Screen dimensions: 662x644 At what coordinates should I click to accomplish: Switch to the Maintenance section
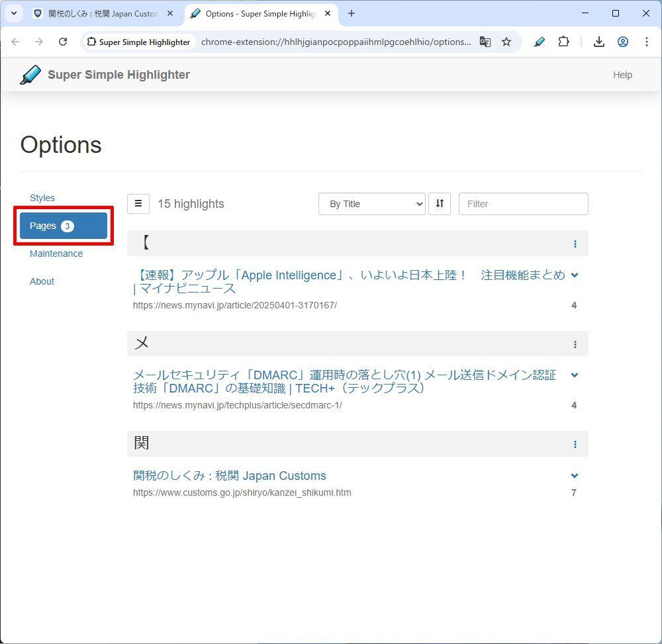coord(56,253)
